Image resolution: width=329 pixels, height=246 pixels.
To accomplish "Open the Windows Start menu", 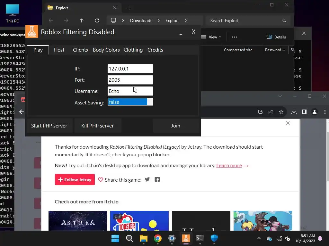I will click(115, 238).
